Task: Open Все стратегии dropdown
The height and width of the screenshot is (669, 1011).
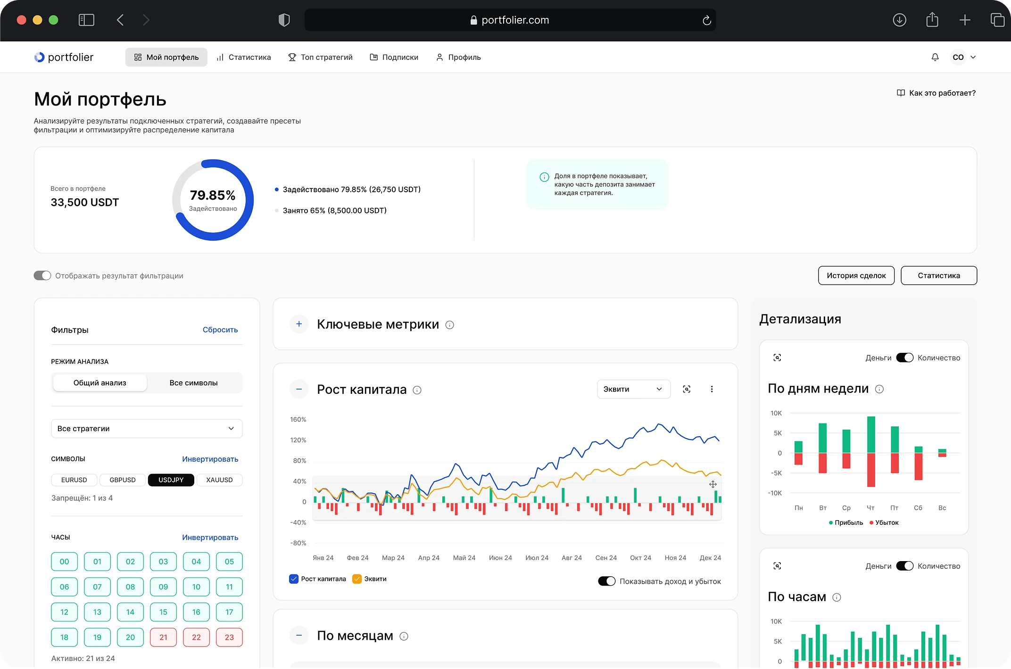Action: point(147,428)
